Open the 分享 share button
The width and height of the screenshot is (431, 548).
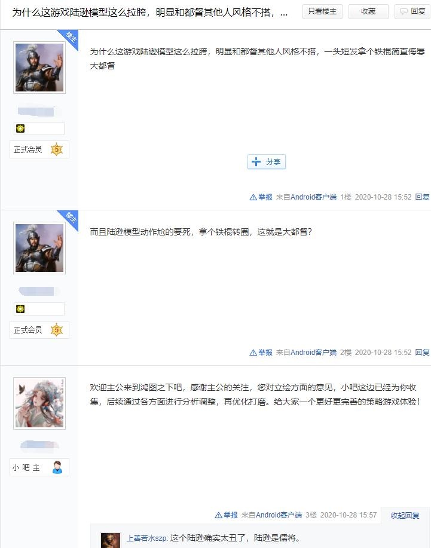coord(267,162)
